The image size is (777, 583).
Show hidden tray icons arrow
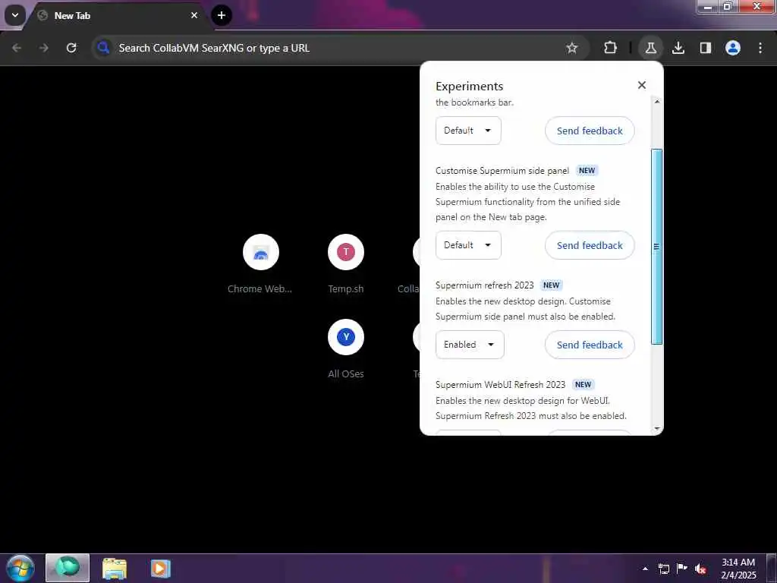[645, 569]
